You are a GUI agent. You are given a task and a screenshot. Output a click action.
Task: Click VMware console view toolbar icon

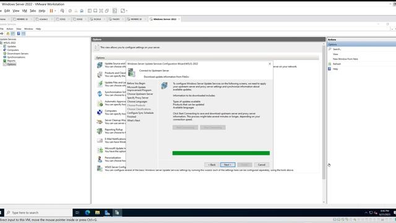[x=114, y=11]
